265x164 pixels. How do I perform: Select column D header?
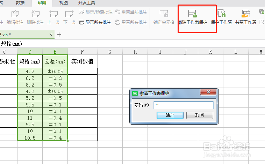[x=30, y=52]
